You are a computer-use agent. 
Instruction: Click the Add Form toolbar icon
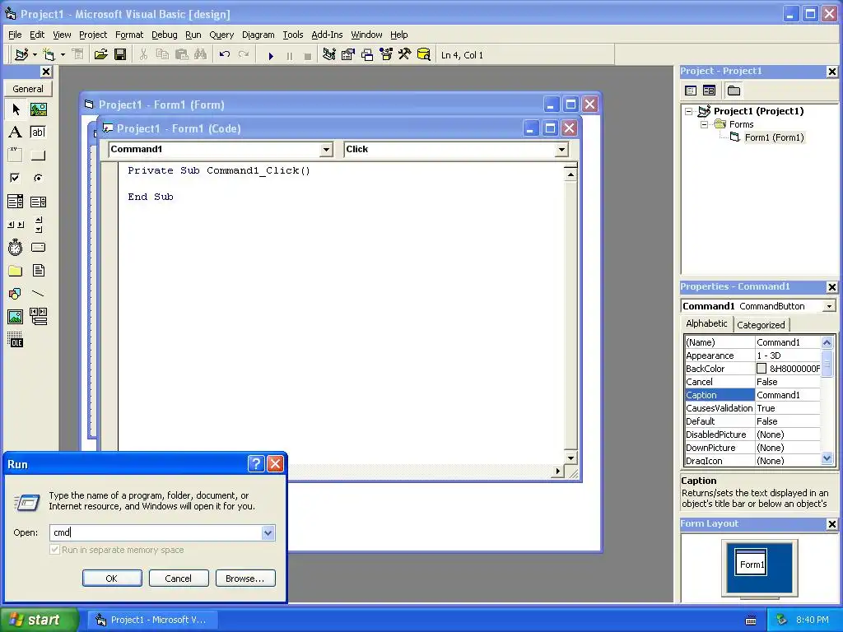tap(49, 55)
